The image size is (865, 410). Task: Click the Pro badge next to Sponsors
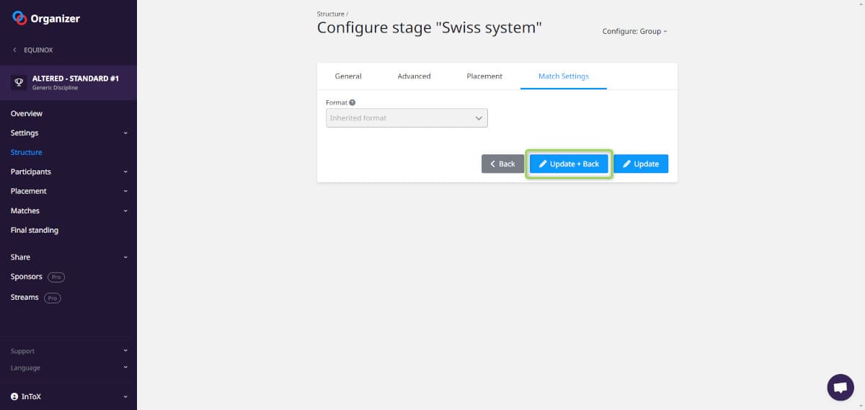[x=56, y=277]
